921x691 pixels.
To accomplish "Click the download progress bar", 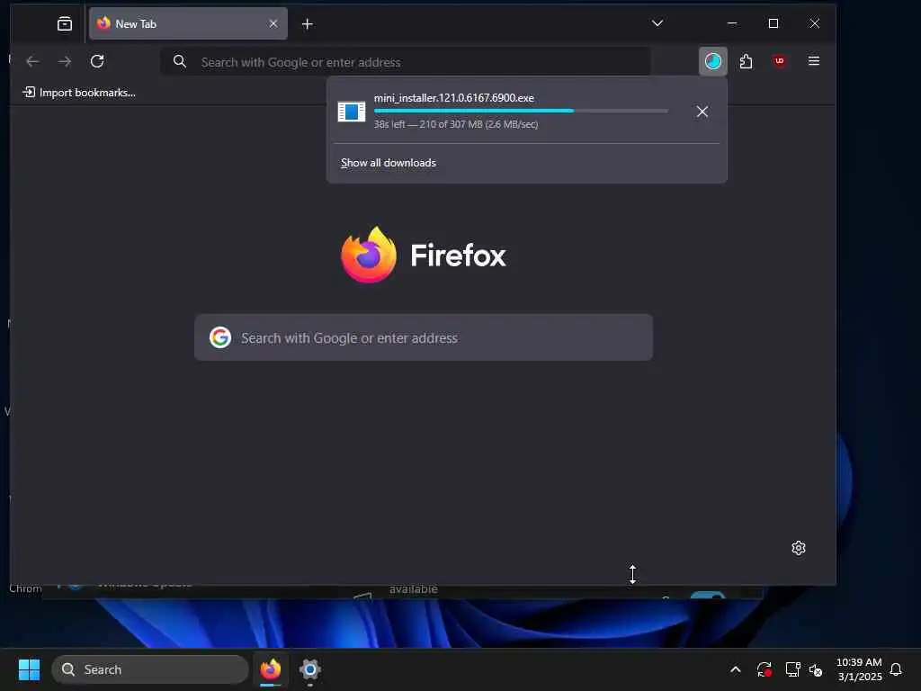I will pos(521,111).
